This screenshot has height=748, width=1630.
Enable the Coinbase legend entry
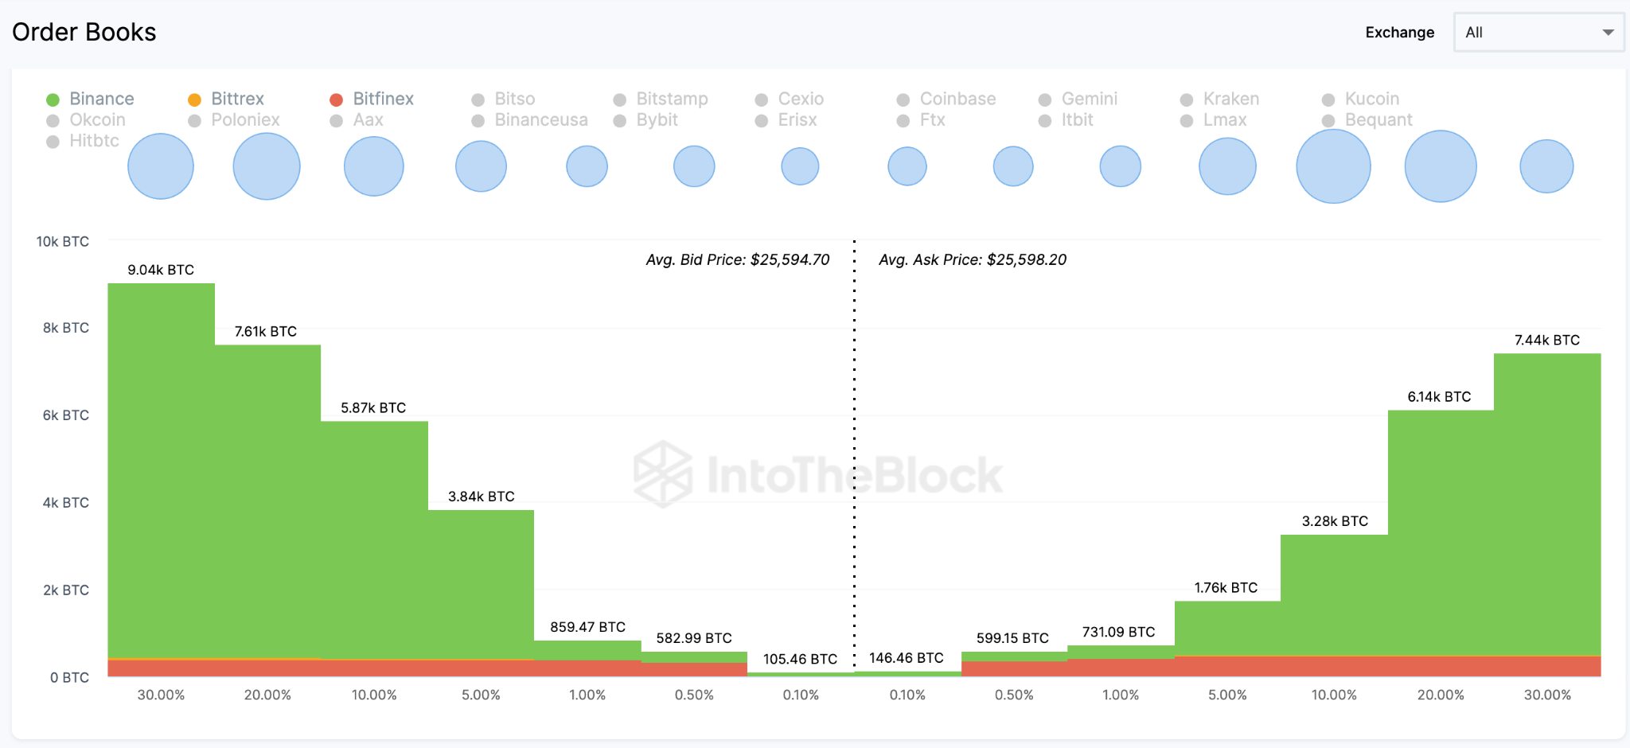point(957,99)
